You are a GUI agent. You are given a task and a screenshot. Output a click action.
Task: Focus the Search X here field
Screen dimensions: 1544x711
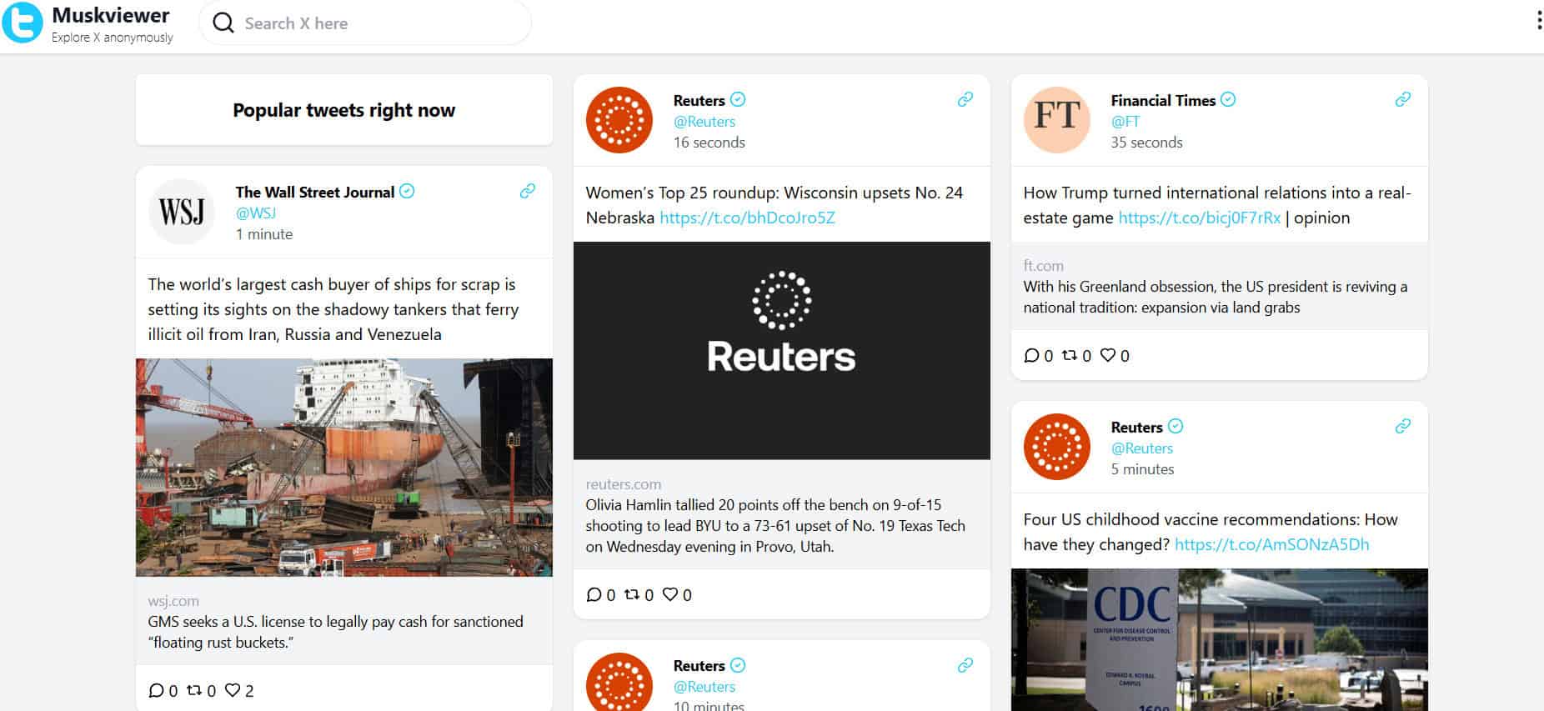[x=365, y=23]
